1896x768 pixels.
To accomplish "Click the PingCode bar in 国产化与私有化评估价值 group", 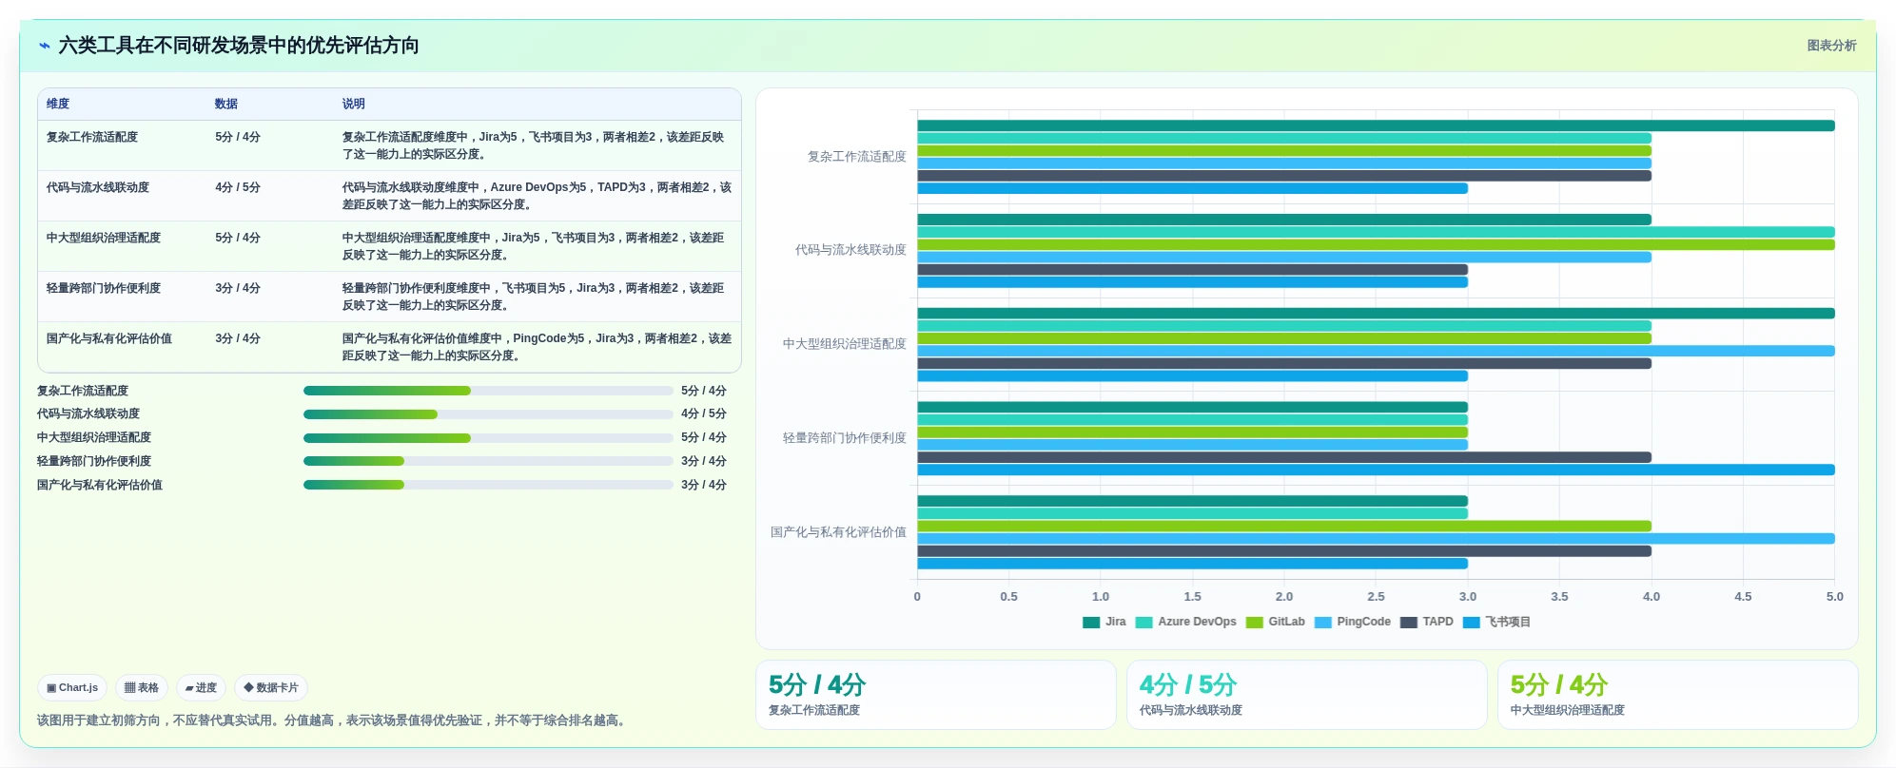I will coord(1376,539).
